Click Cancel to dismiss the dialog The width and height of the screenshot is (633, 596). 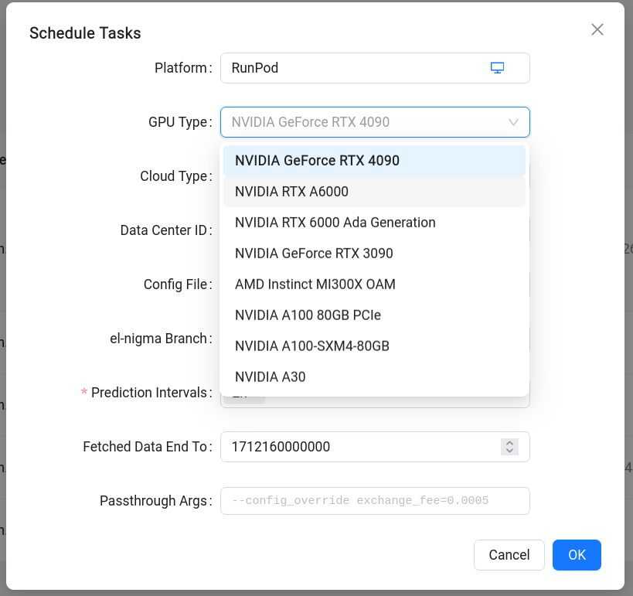pyautogui.click(x=509, y=554)
